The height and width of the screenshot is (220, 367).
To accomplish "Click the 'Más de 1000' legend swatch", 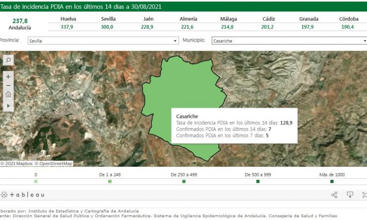I will [x=332, y=181].
